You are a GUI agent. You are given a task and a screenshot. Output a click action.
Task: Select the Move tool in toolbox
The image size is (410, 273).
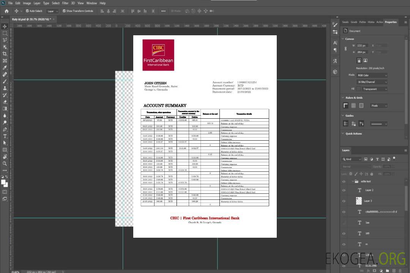click(x=5, y=27)
